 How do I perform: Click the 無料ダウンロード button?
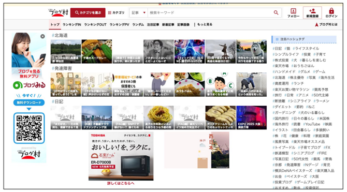click(29, 102)
